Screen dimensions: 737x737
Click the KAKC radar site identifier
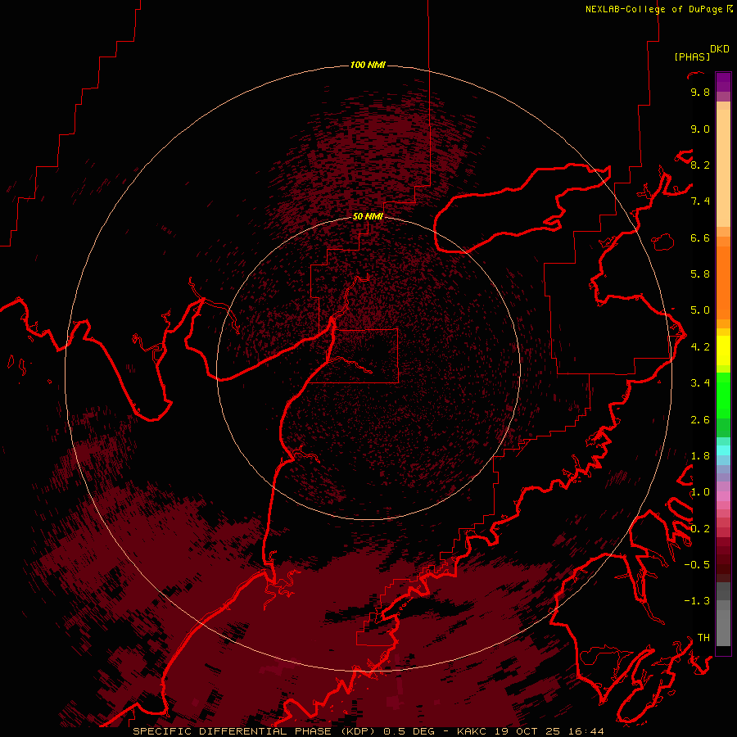pos(473,731)
